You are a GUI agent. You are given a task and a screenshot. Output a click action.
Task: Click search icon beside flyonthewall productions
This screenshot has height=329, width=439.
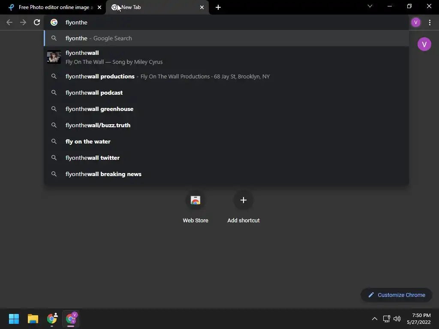[x=54, y=76]
